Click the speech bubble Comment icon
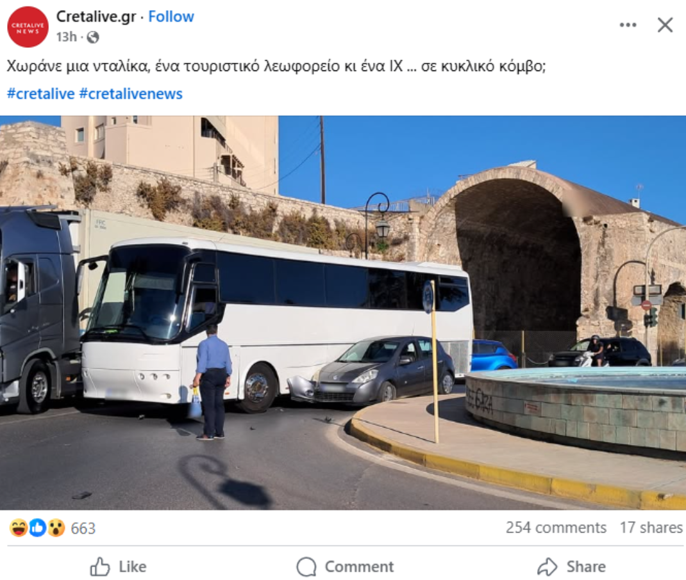This screenshot has width=686, height=580. (306, 567)
